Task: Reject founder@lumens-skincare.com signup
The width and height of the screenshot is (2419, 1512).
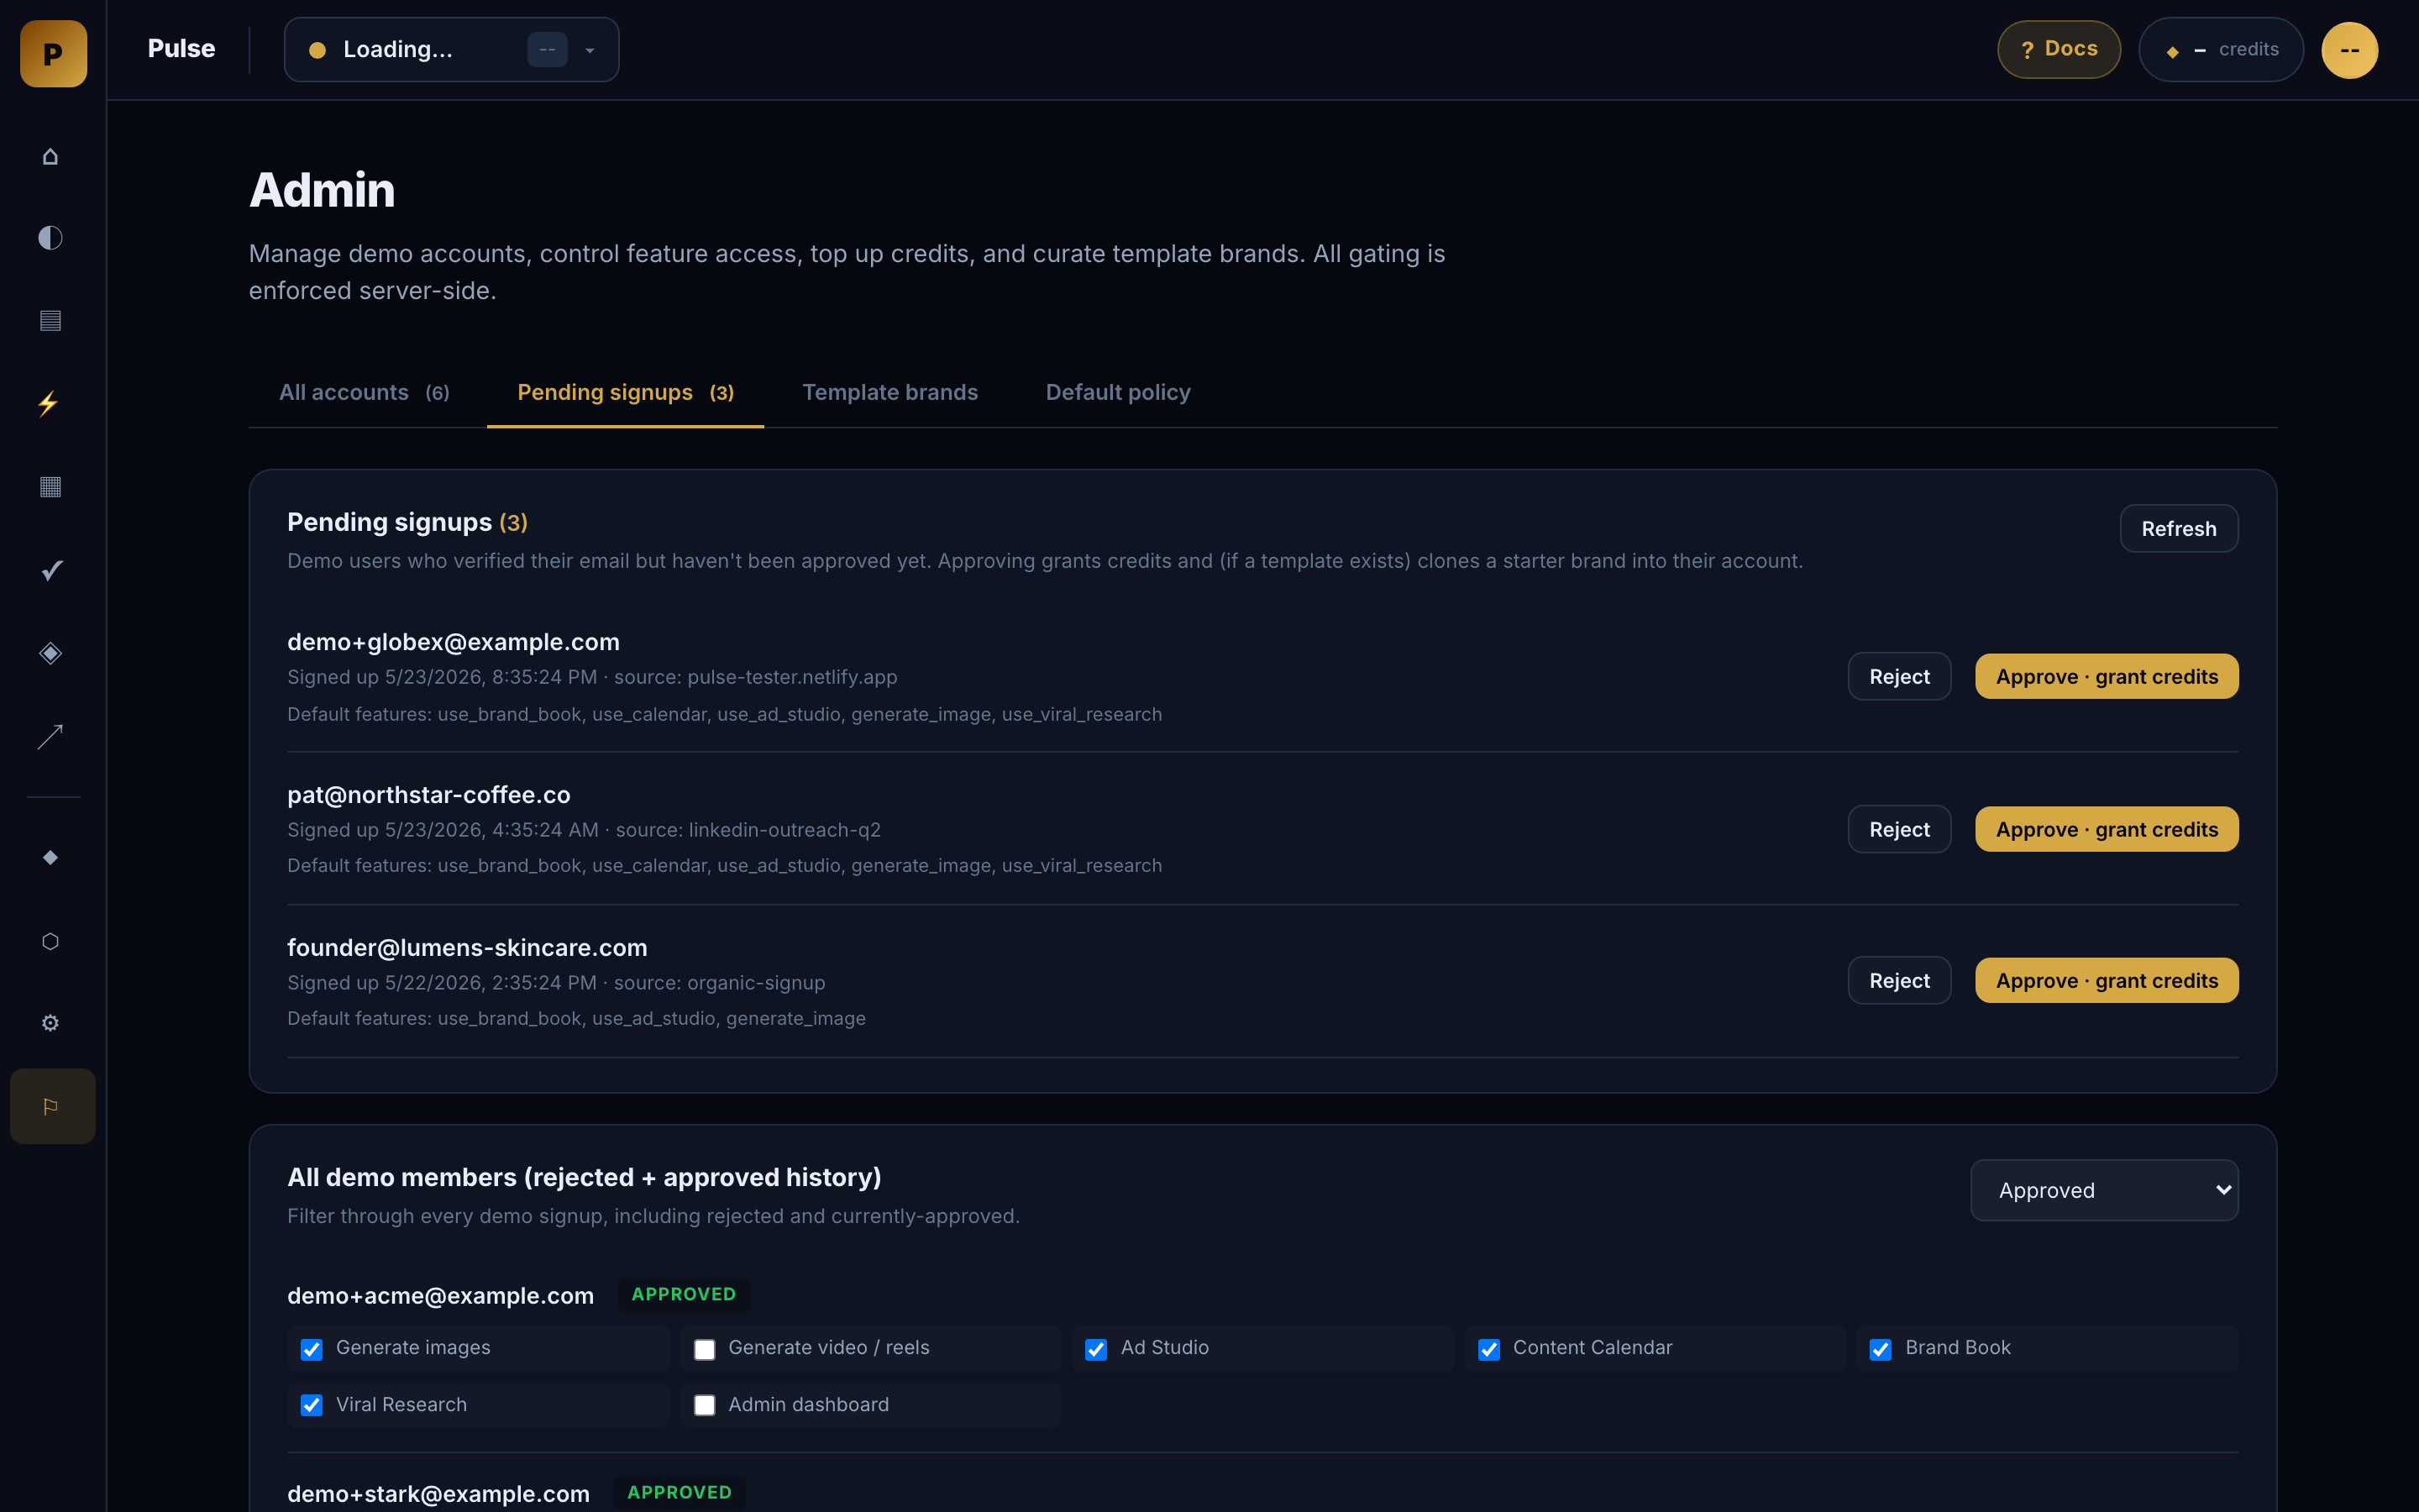Action: coord(1899,980)
